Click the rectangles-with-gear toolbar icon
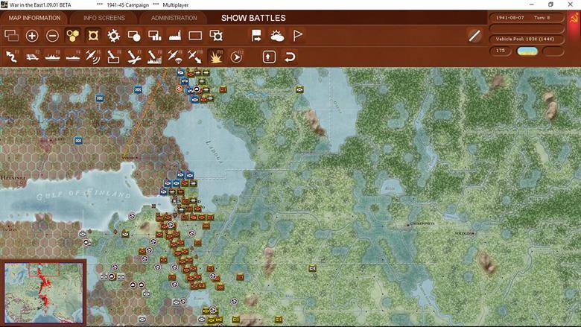The image size is (581, 327). 216,36
